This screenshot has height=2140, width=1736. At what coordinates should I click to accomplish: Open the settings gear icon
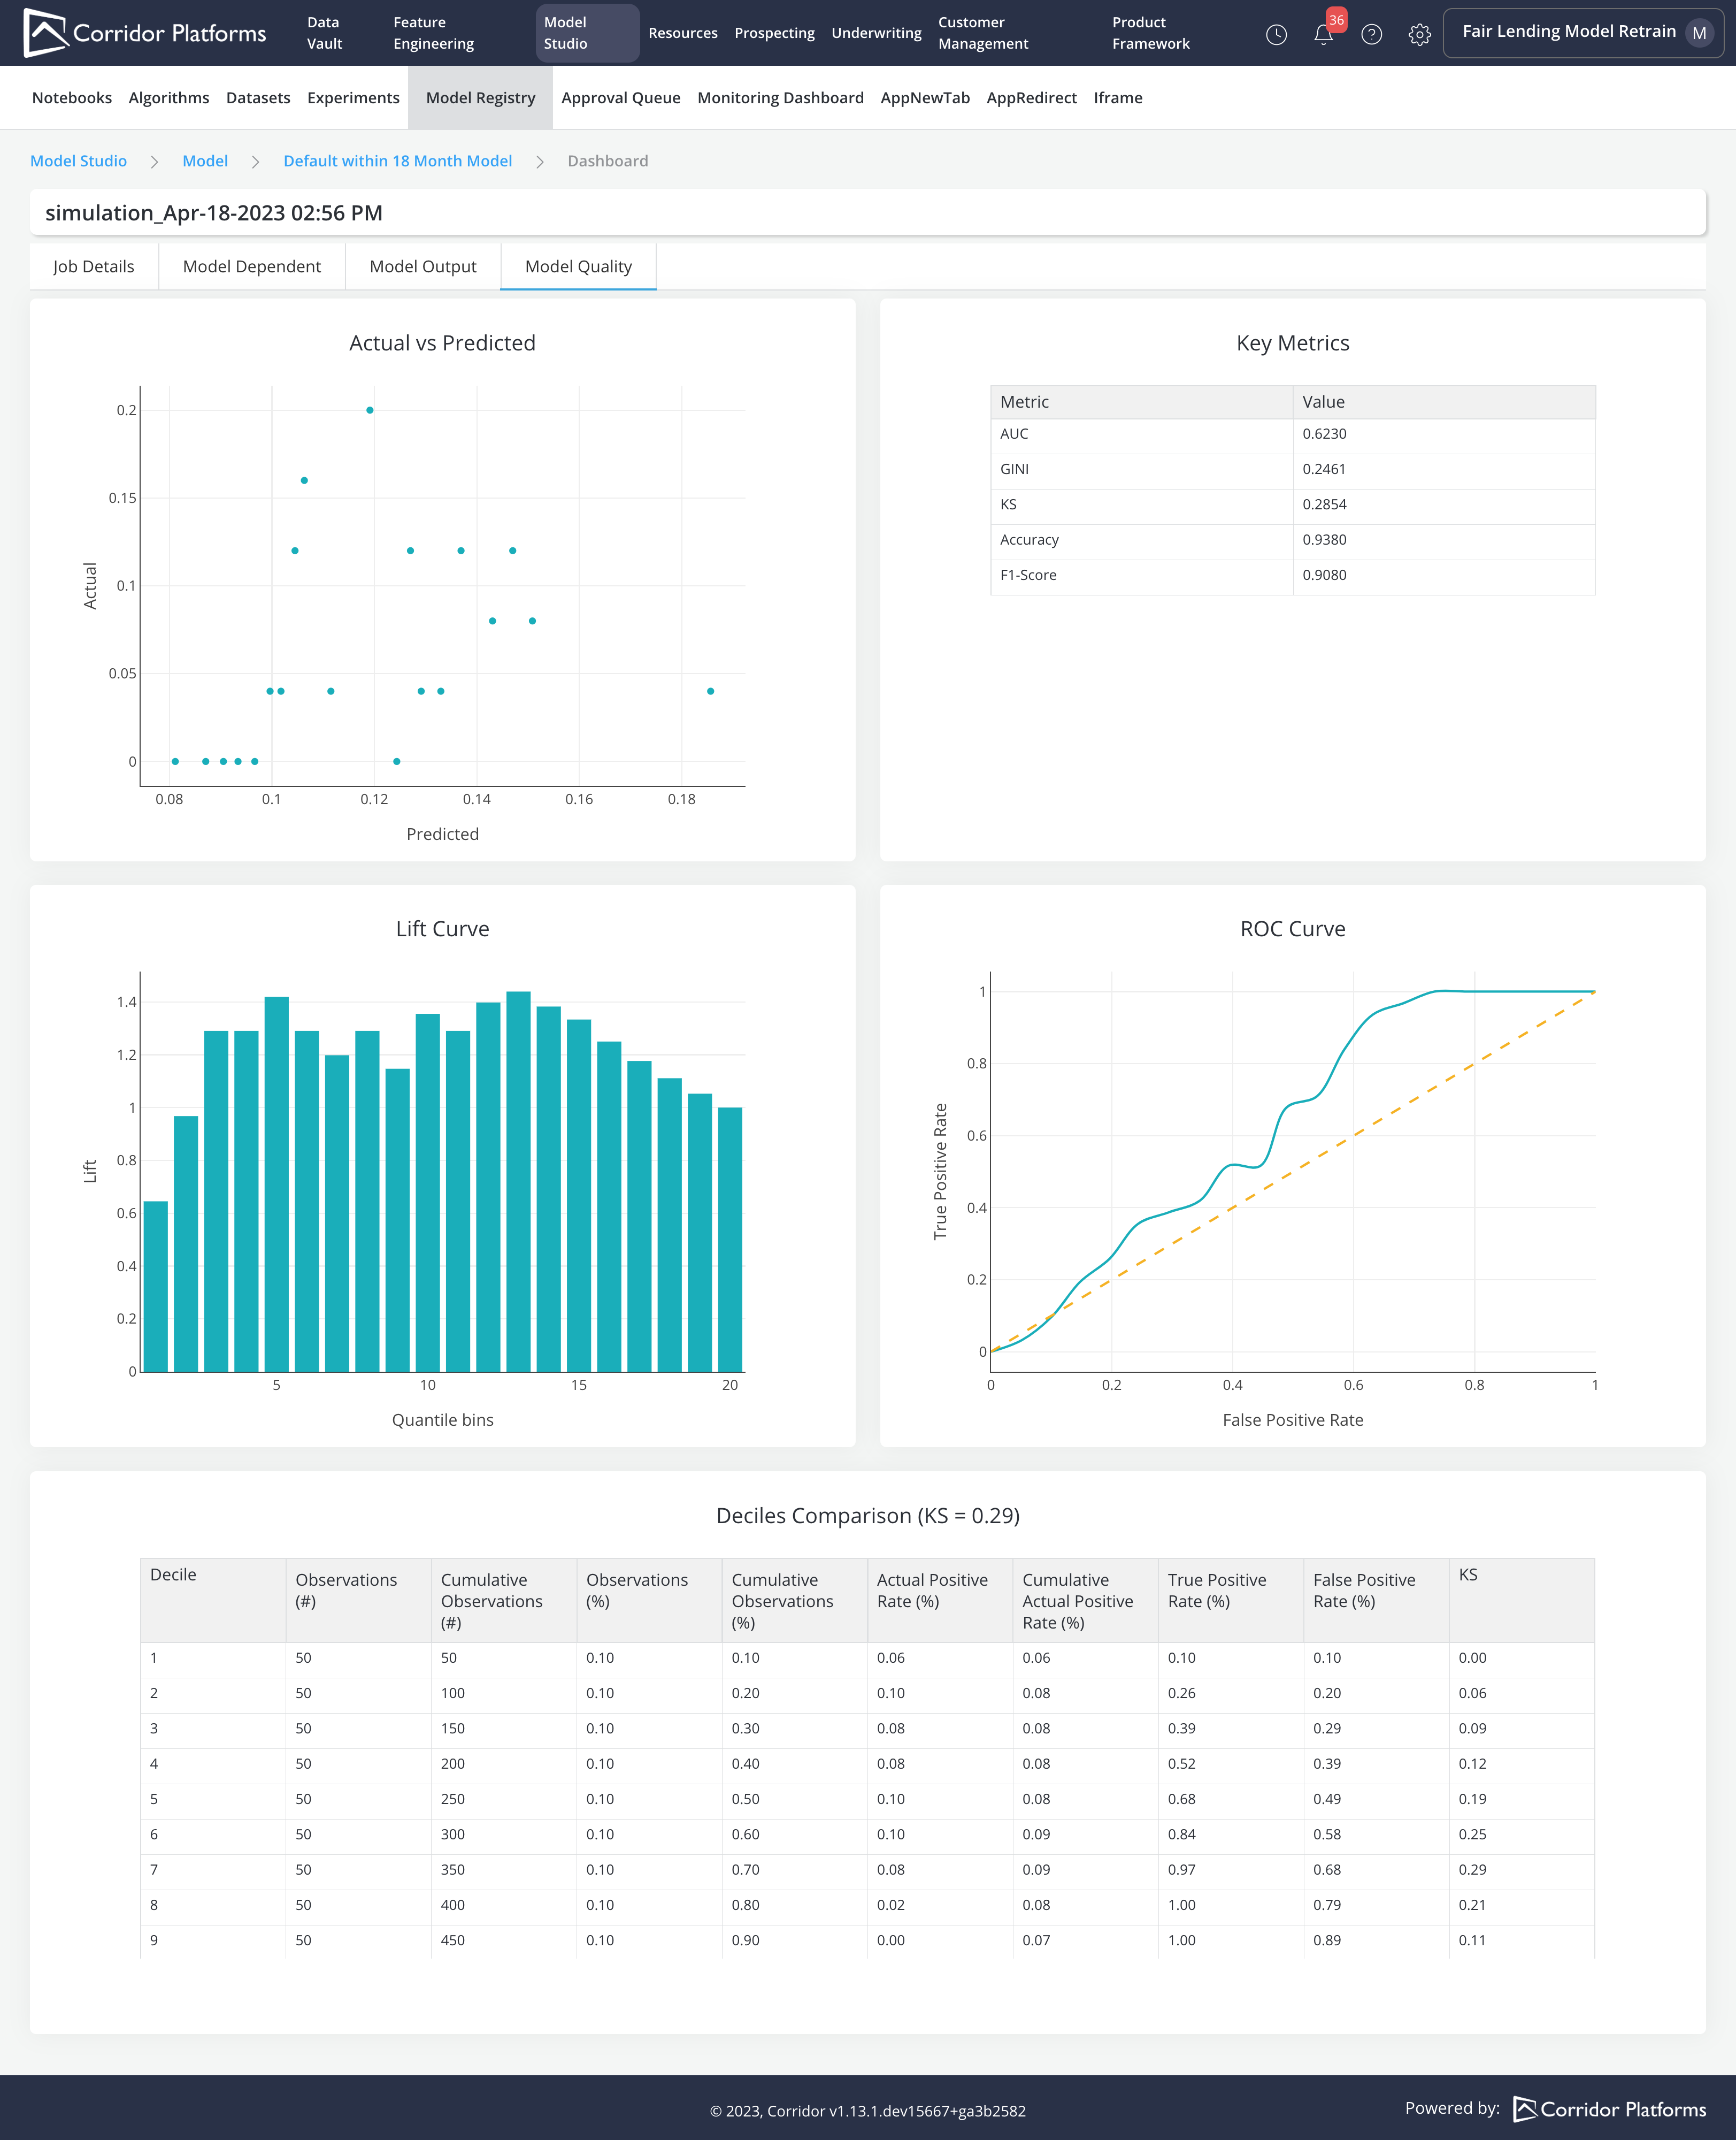coord(1419,34)
